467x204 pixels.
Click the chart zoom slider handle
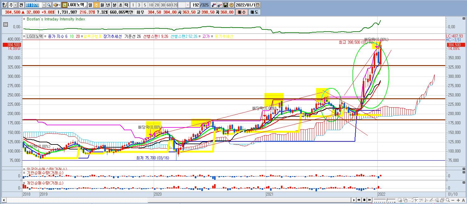tap(387, 199)
